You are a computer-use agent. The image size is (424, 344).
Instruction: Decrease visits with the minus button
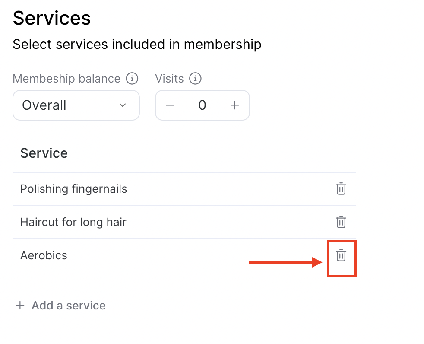(x=170, y=105)
